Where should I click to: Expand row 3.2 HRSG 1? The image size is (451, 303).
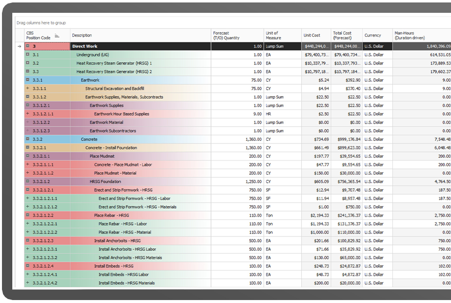[28, 63]
